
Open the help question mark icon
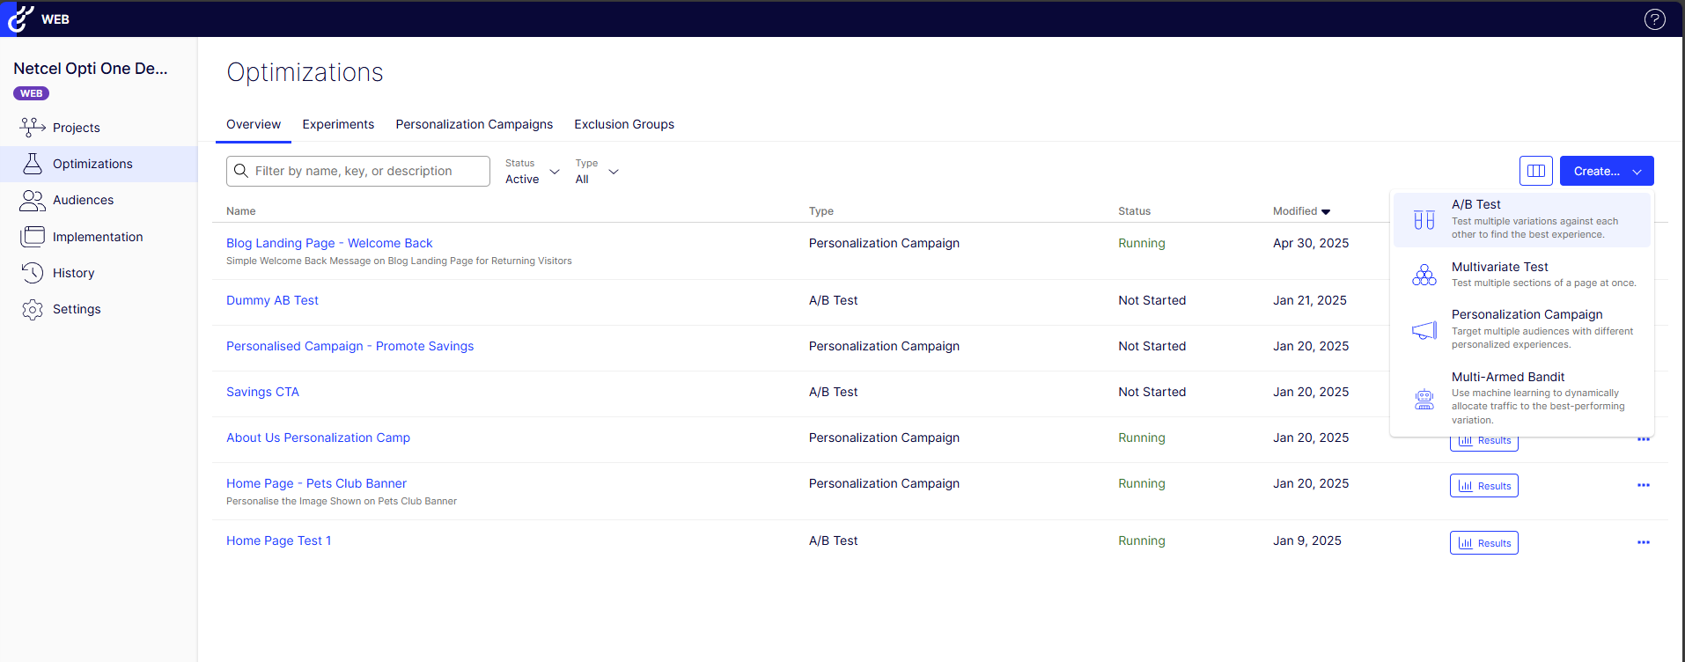1654,19
